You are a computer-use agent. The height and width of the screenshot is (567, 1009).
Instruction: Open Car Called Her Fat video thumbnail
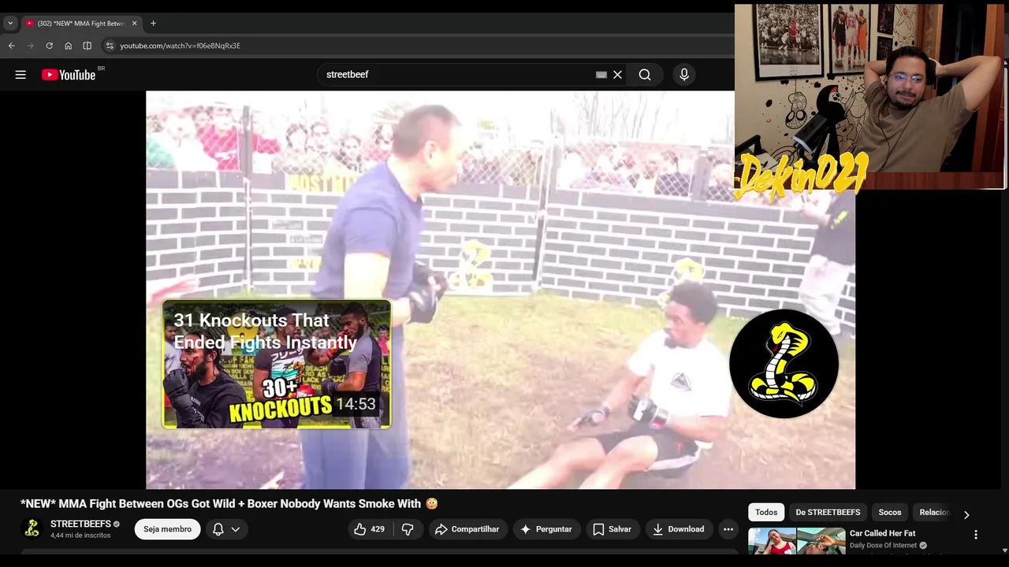coord(796,542)
